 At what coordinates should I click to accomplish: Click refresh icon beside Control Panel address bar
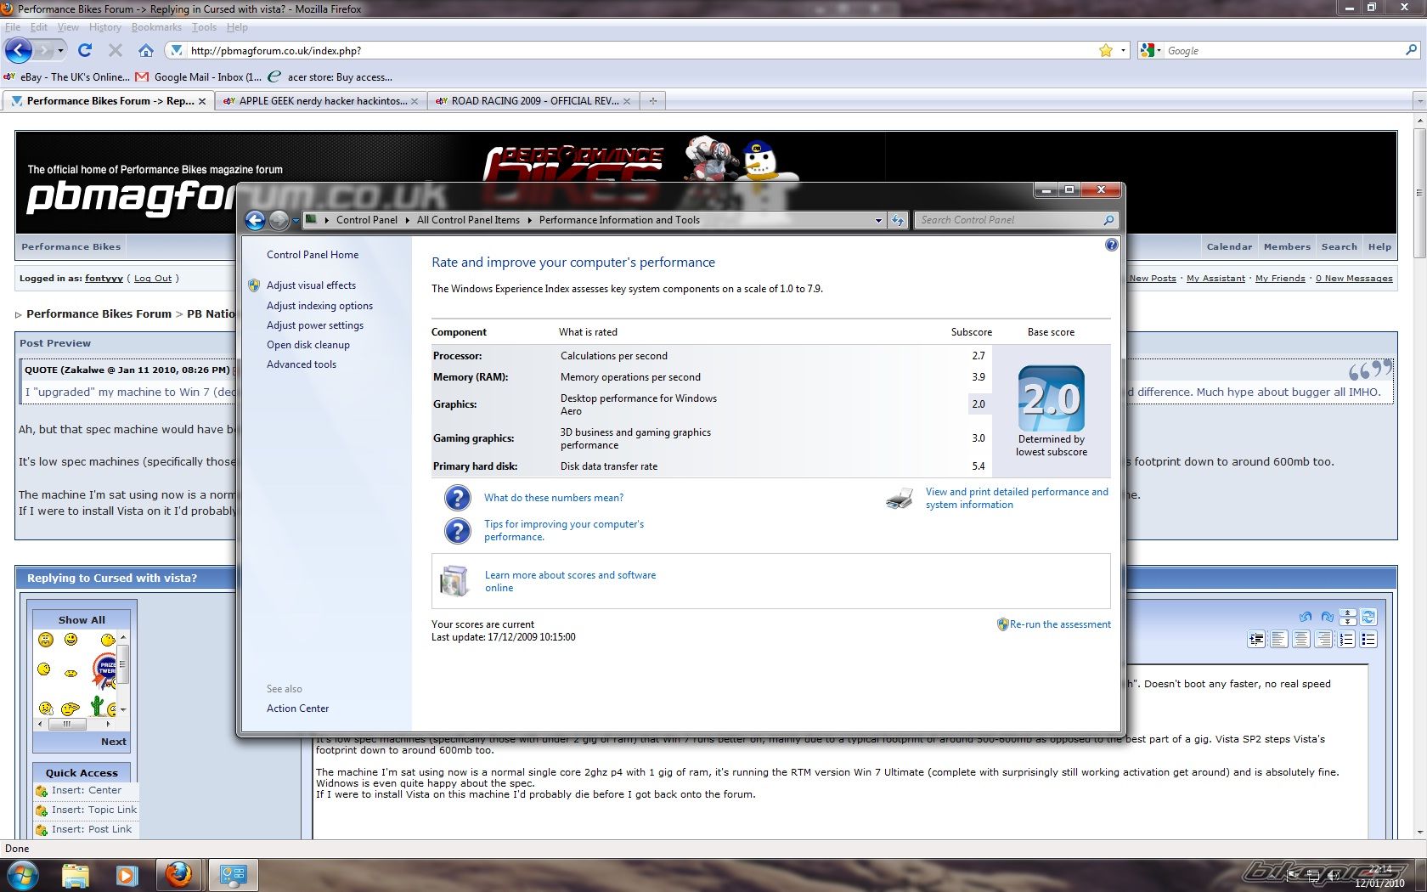coord(898,220)
